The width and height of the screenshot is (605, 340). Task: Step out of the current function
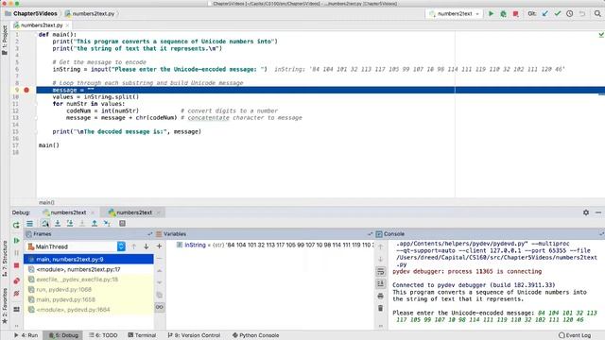tap(95, 223)
